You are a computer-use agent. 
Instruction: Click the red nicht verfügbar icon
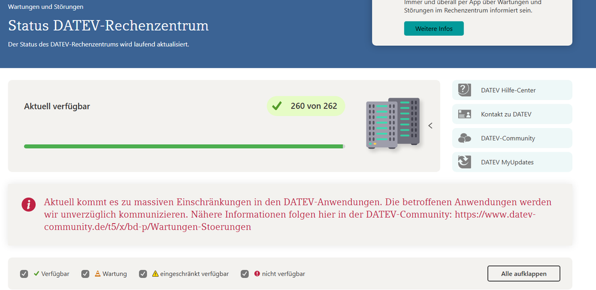click(257, 273)
